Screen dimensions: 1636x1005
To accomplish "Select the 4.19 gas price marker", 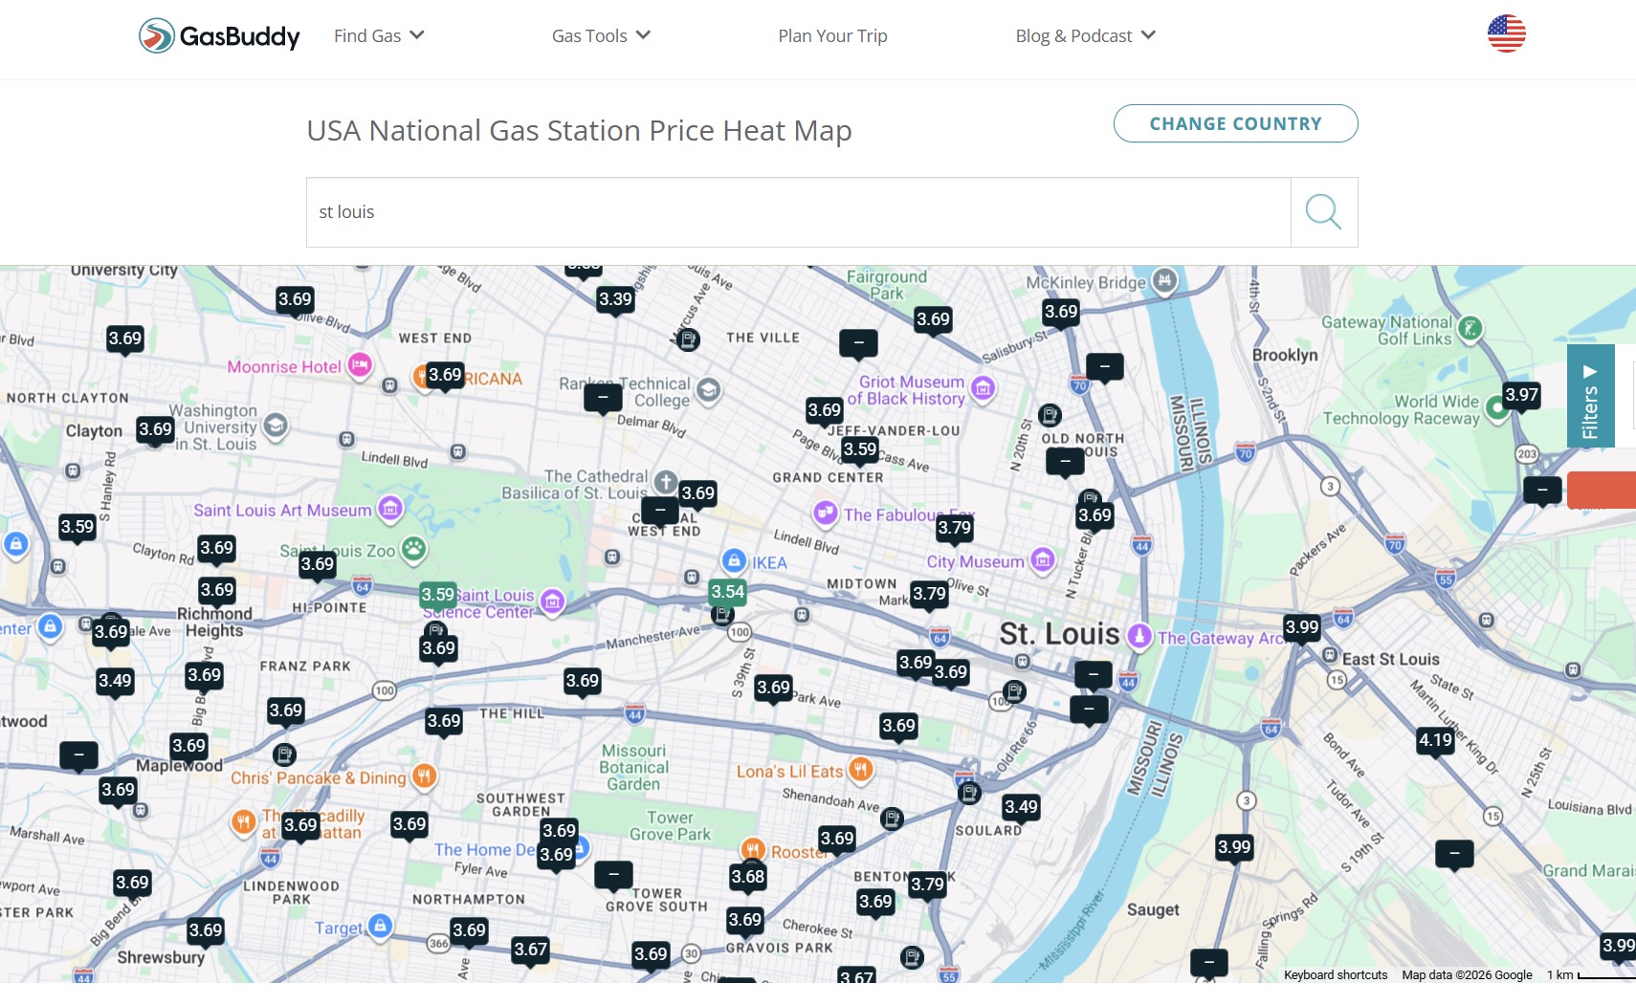I will click(x=1435, y=741).
